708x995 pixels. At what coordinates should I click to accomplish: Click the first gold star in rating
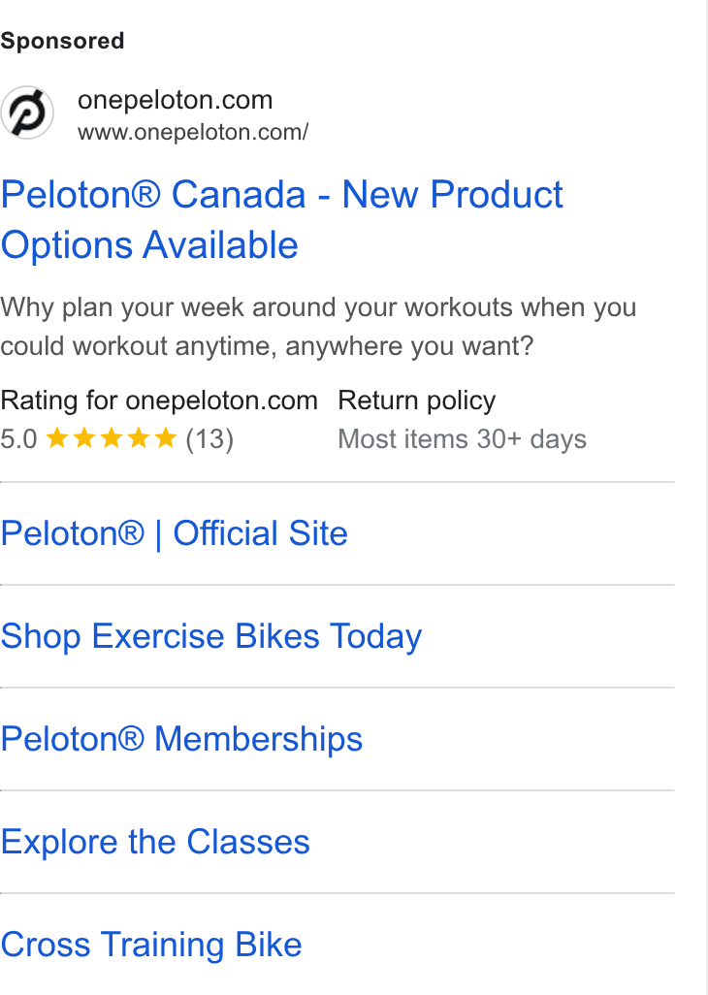click(x=57, y=437)
